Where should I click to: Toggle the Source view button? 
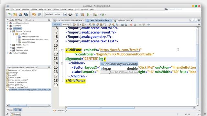pos(57,24)
